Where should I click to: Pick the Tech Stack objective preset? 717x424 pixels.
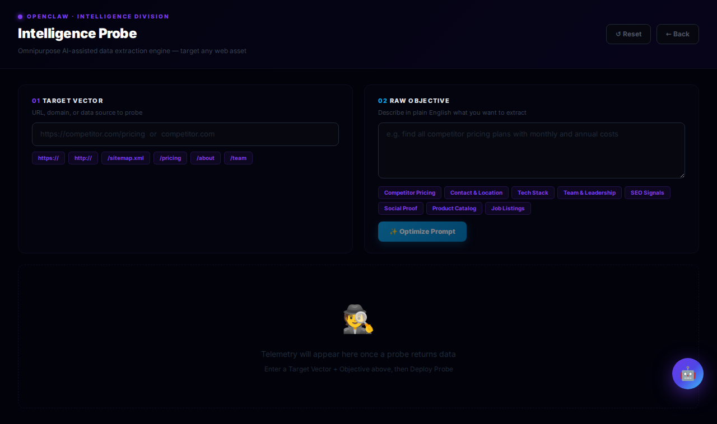[533, 193]
